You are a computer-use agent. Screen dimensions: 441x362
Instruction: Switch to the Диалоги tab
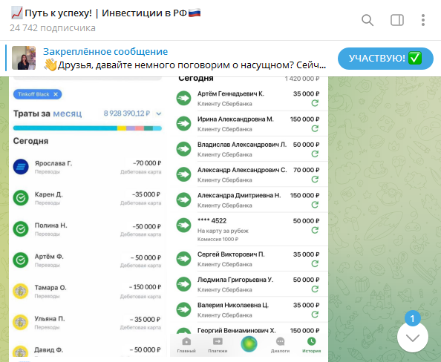click(x=280, y=345)
